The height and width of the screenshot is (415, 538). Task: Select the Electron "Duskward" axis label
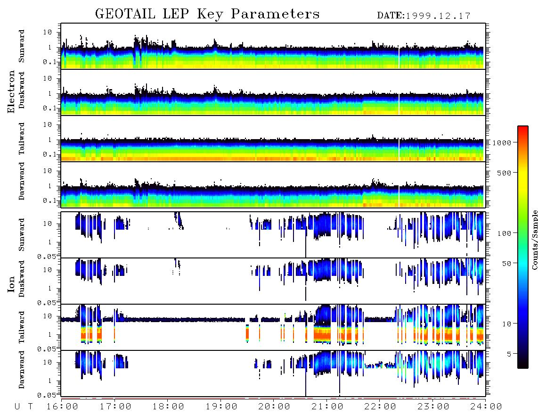pyautogui.click(x=22, y=90)
